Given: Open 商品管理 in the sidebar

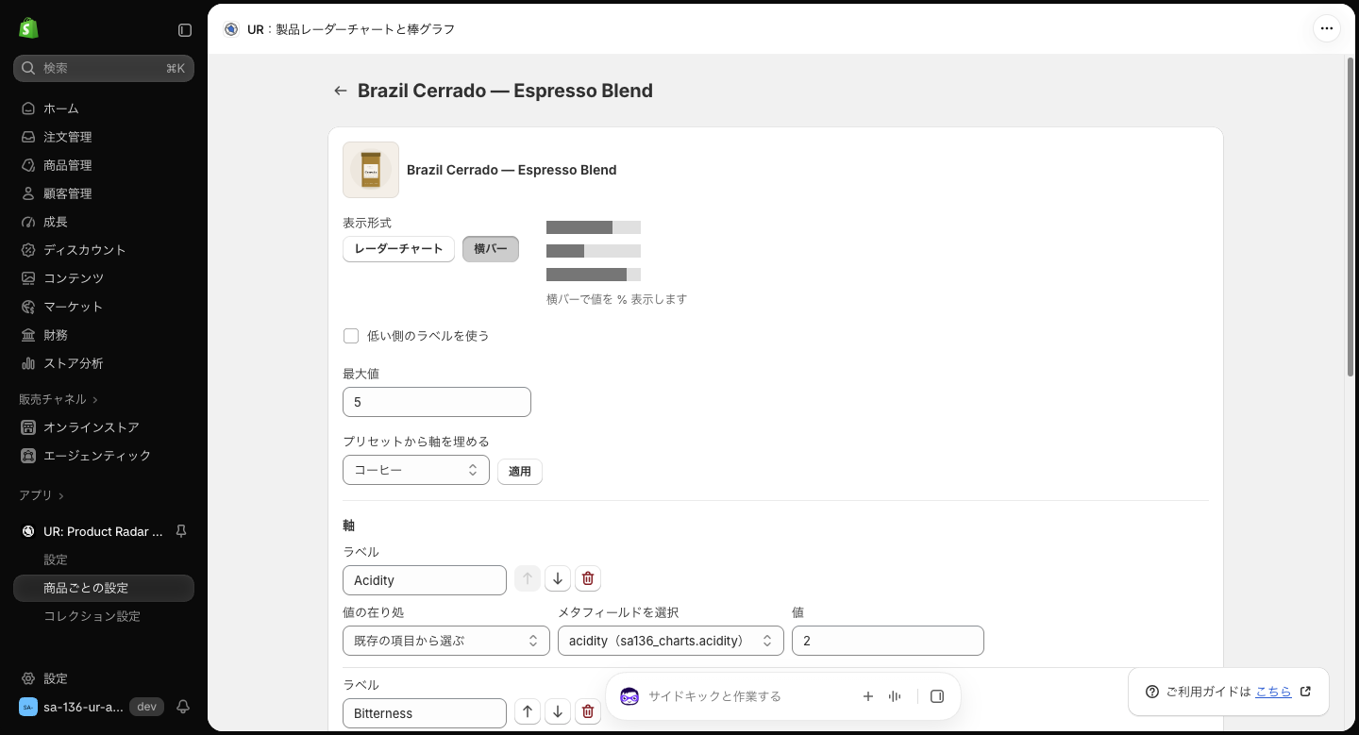Looking at the screenshot, I should pos(104,165).
